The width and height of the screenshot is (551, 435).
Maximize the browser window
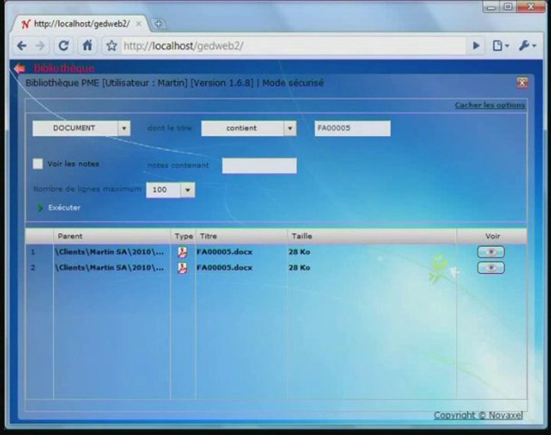508,7
